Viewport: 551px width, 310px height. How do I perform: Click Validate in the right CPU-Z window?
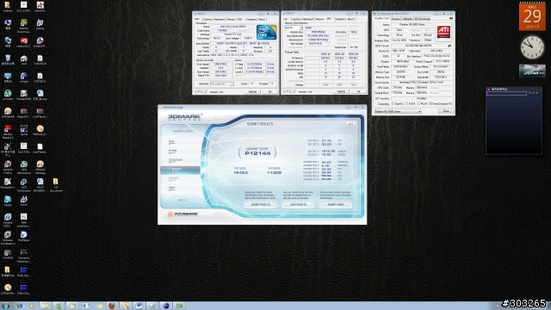[341, 91]
